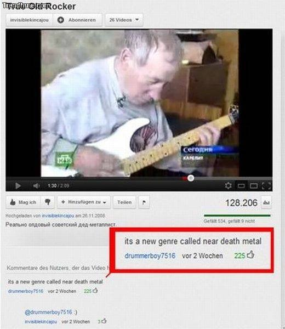Viewport: 285px width, 329px height.
Task: Switch to the small player size icon
Action: [241, 186]
